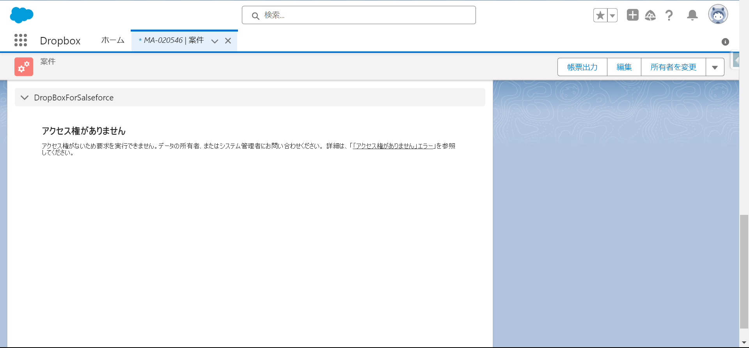Open the global actions plus icon
This screenshot has height=348, width=749.
pos(632,15)
